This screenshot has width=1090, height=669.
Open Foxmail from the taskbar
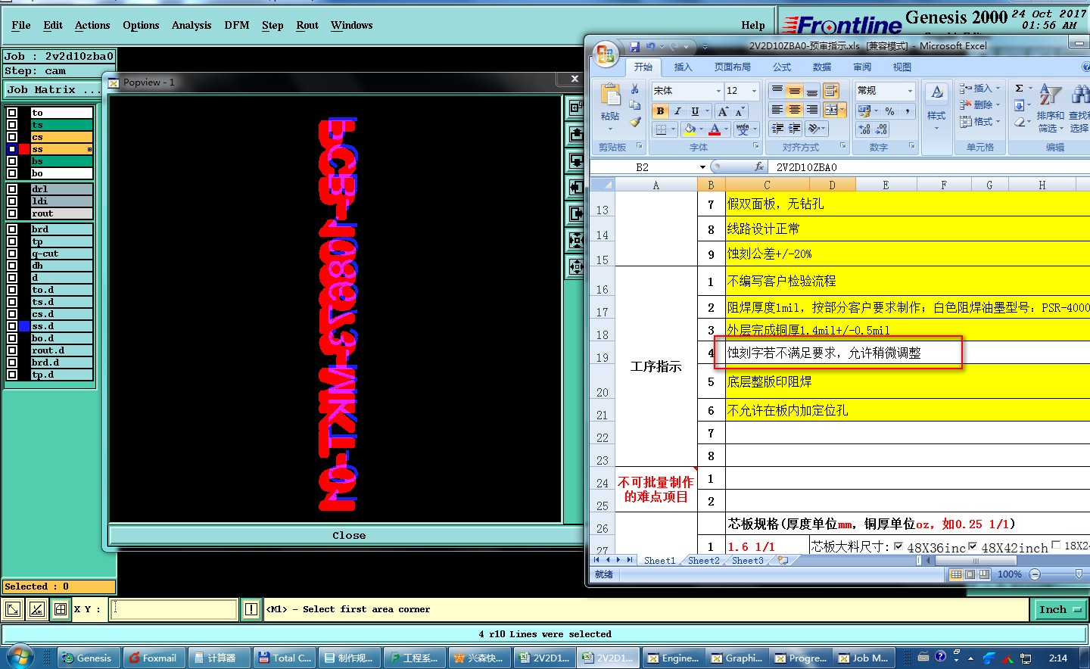point(153,658)
